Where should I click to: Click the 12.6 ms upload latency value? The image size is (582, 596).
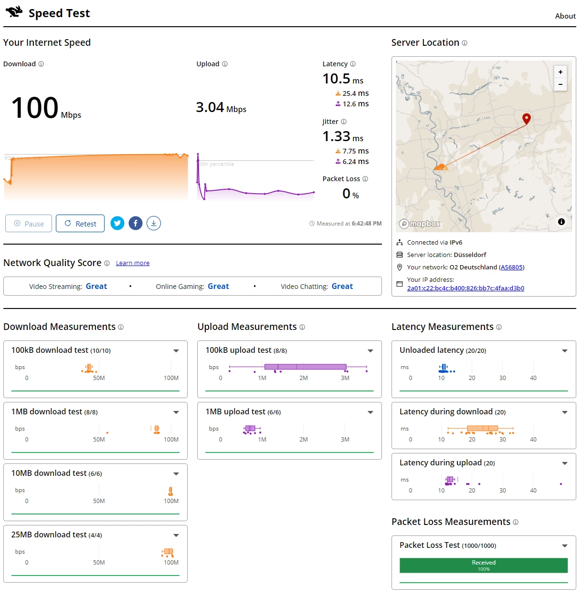(x=352, y=104)
